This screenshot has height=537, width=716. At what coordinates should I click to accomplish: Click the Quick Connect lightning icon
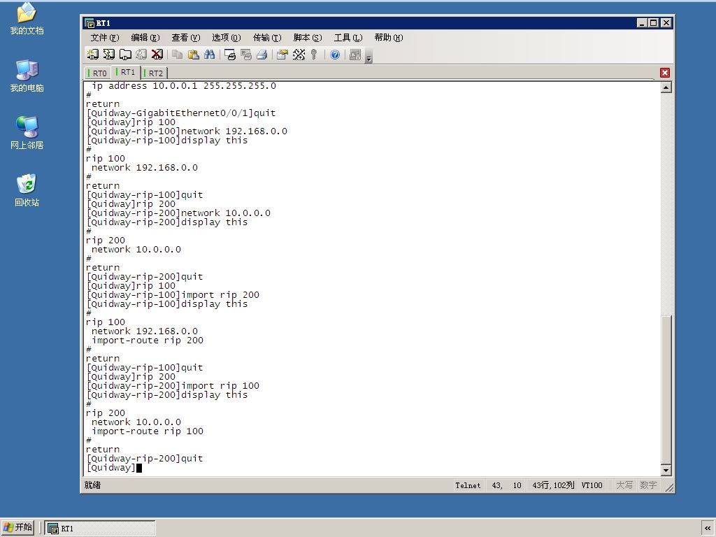[108, 55]
